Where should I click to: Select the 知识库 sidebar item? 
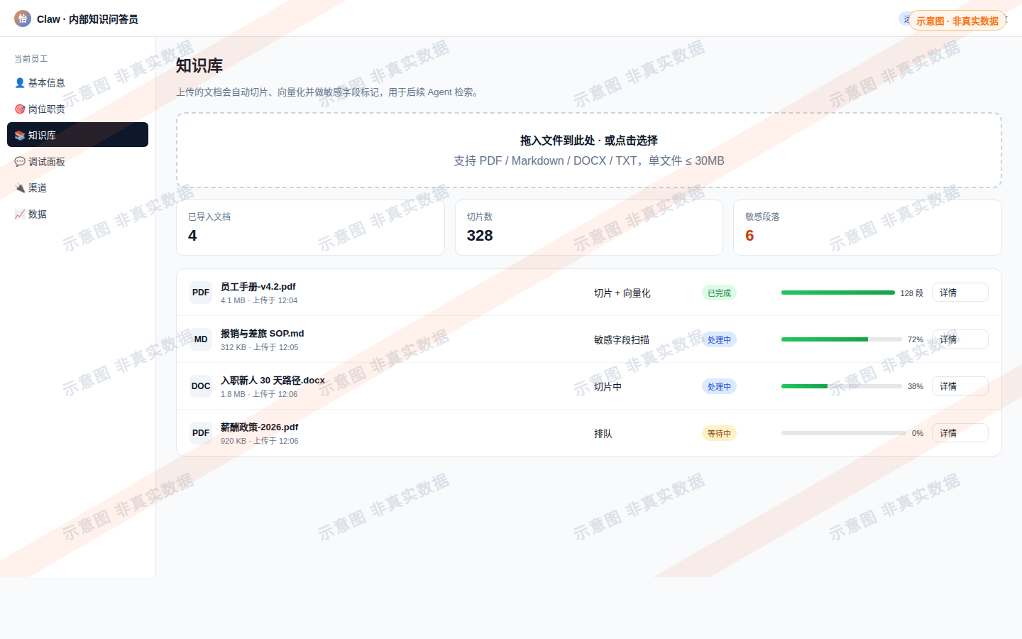pyautogui.click(x=77, y=135)
